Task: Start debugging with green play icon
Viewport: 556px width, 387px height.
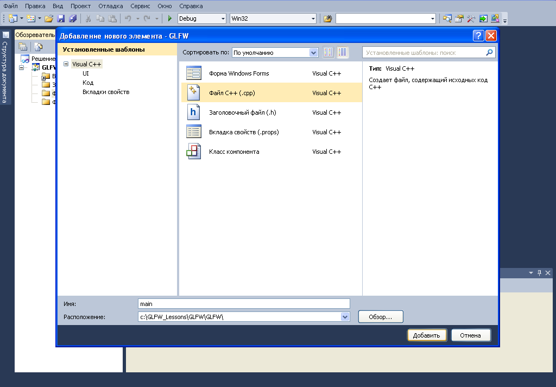Action: tap(170, 18)
